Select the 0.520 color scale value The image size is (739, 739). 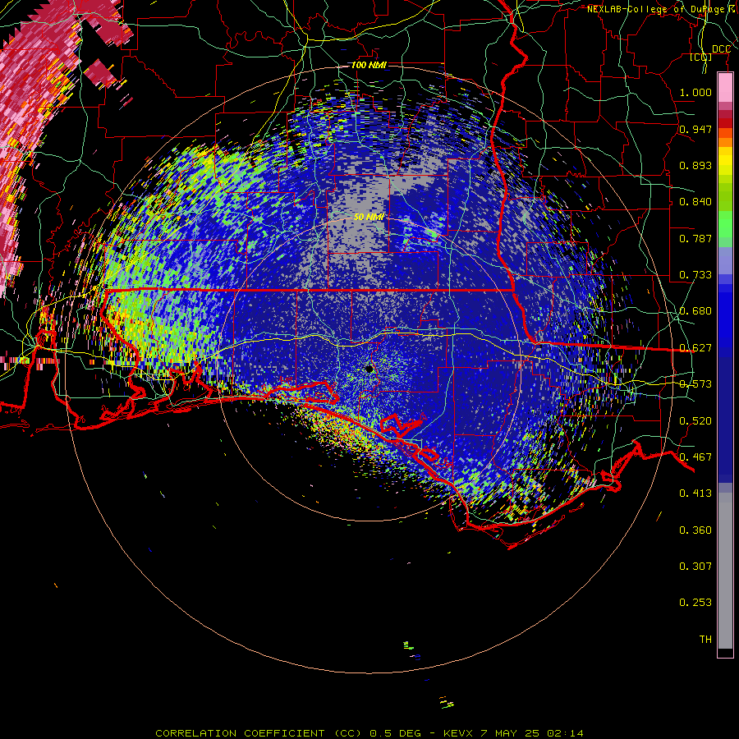[695, 421]
